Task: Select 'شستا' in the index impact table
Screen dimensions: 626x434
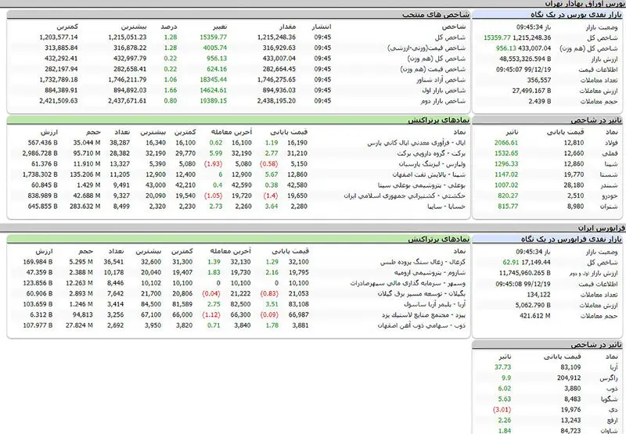Action: (610, 174)
